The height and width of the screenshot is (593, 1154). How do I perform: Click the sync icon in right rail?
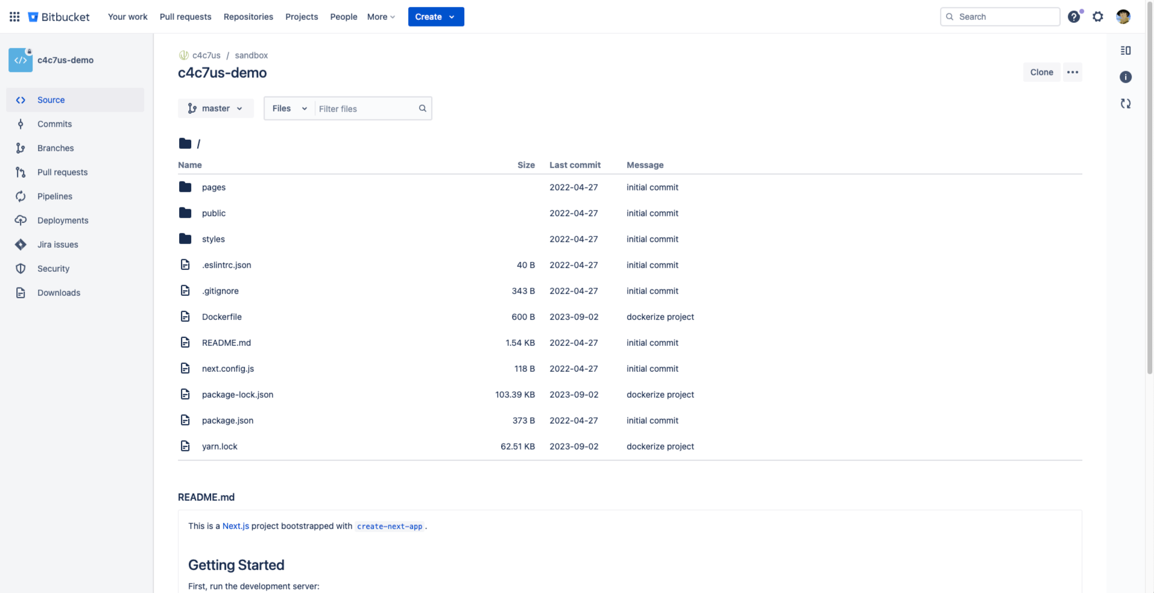tap(1126, 104)
